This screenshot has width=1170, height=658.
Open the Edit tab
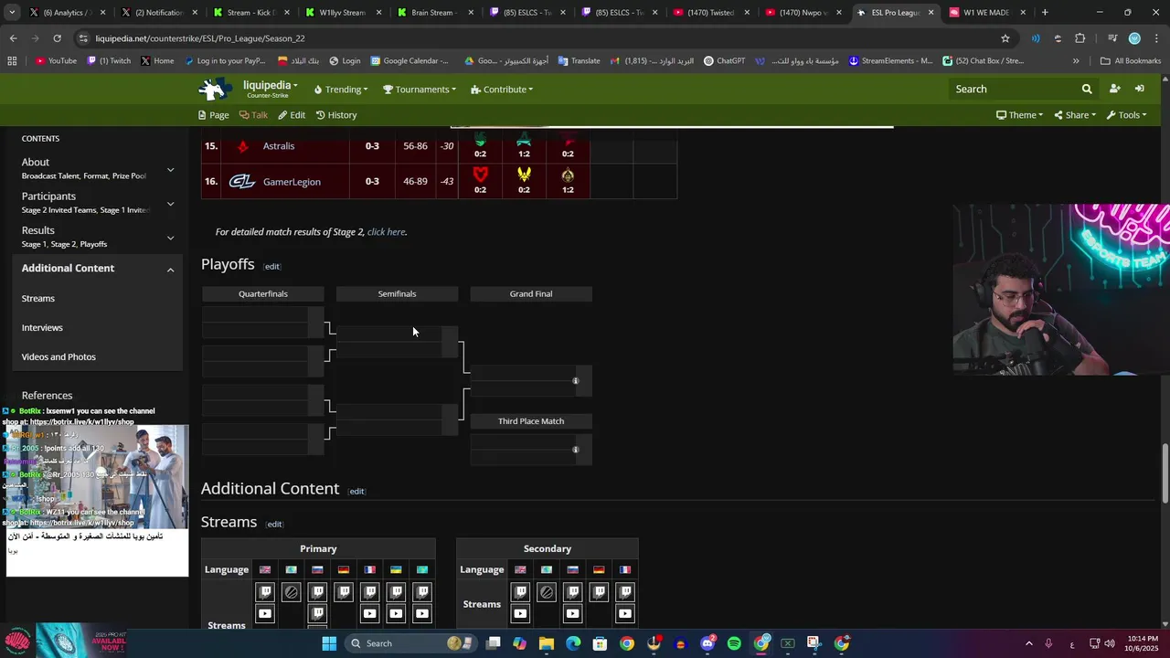point(292,115)
